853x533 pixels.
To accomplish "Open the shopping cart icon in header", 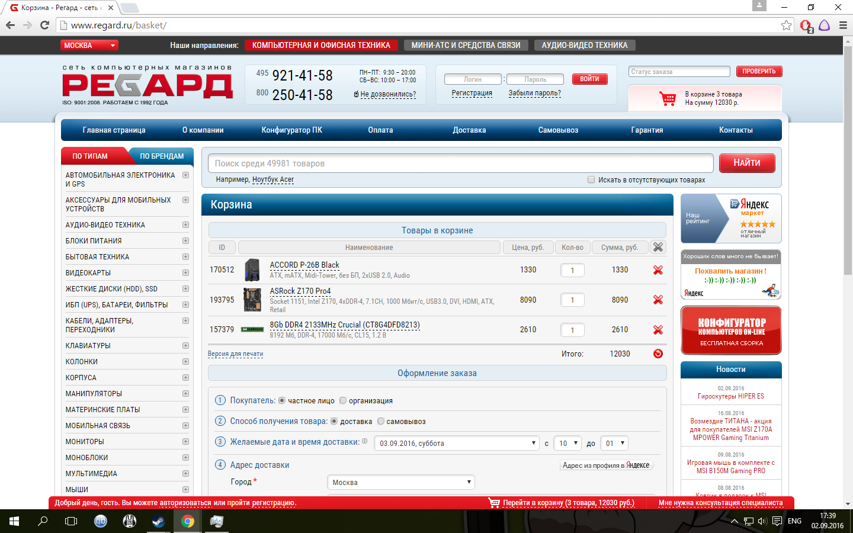I will tap(668, 98).
